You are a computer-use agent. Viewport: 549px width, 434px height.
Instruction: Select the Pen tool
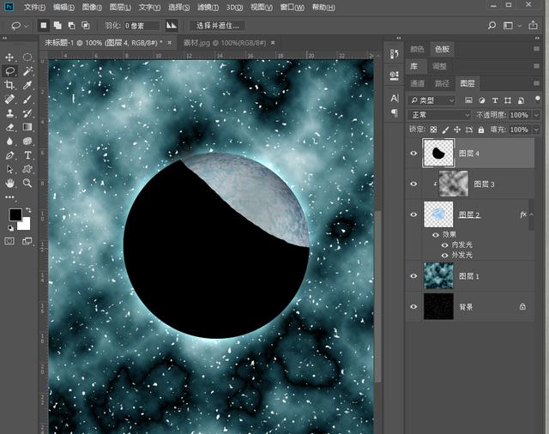(10, 155)
